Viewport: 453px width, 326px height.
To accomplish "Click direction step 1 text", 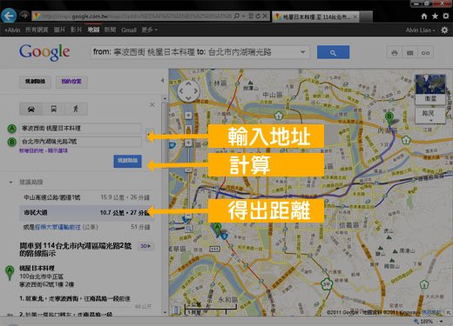I will (75, 298).
